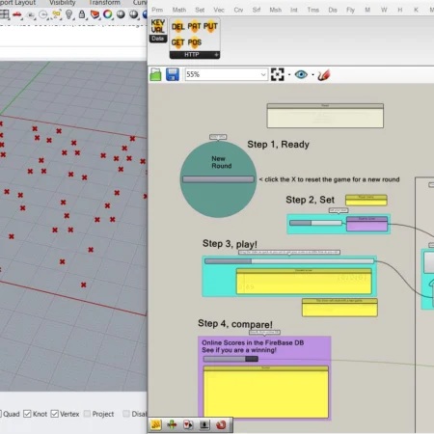Select the POS HTTP component
This screenshot has height=434, width=434.
click(194, 42)
